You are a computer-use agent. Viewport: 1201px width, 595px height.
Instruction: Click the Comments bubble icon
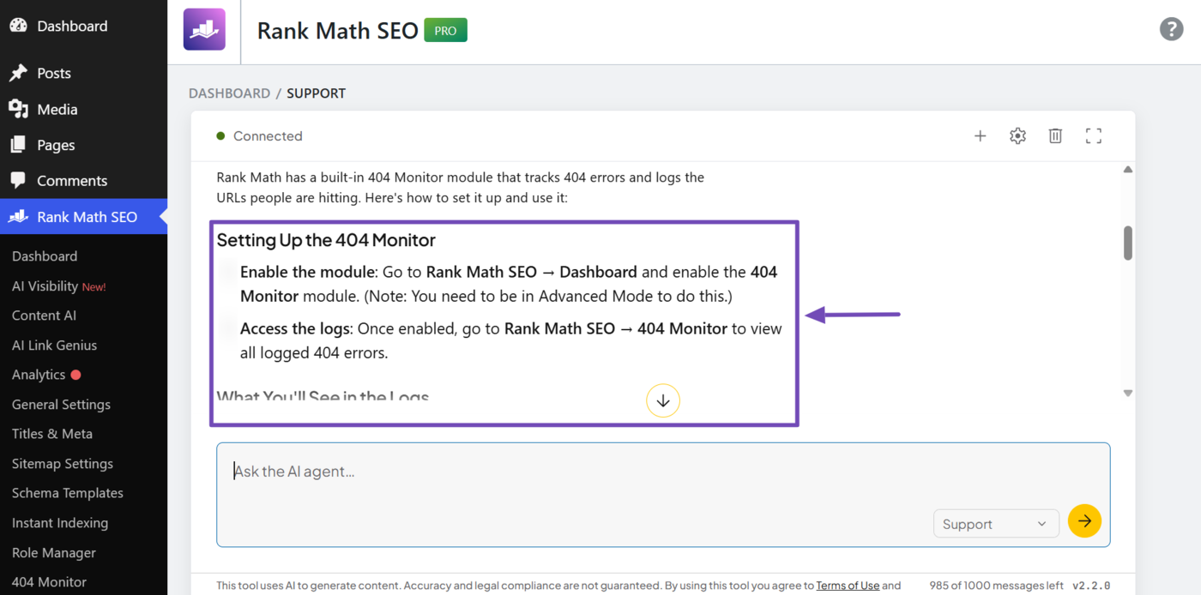(18, 181)
